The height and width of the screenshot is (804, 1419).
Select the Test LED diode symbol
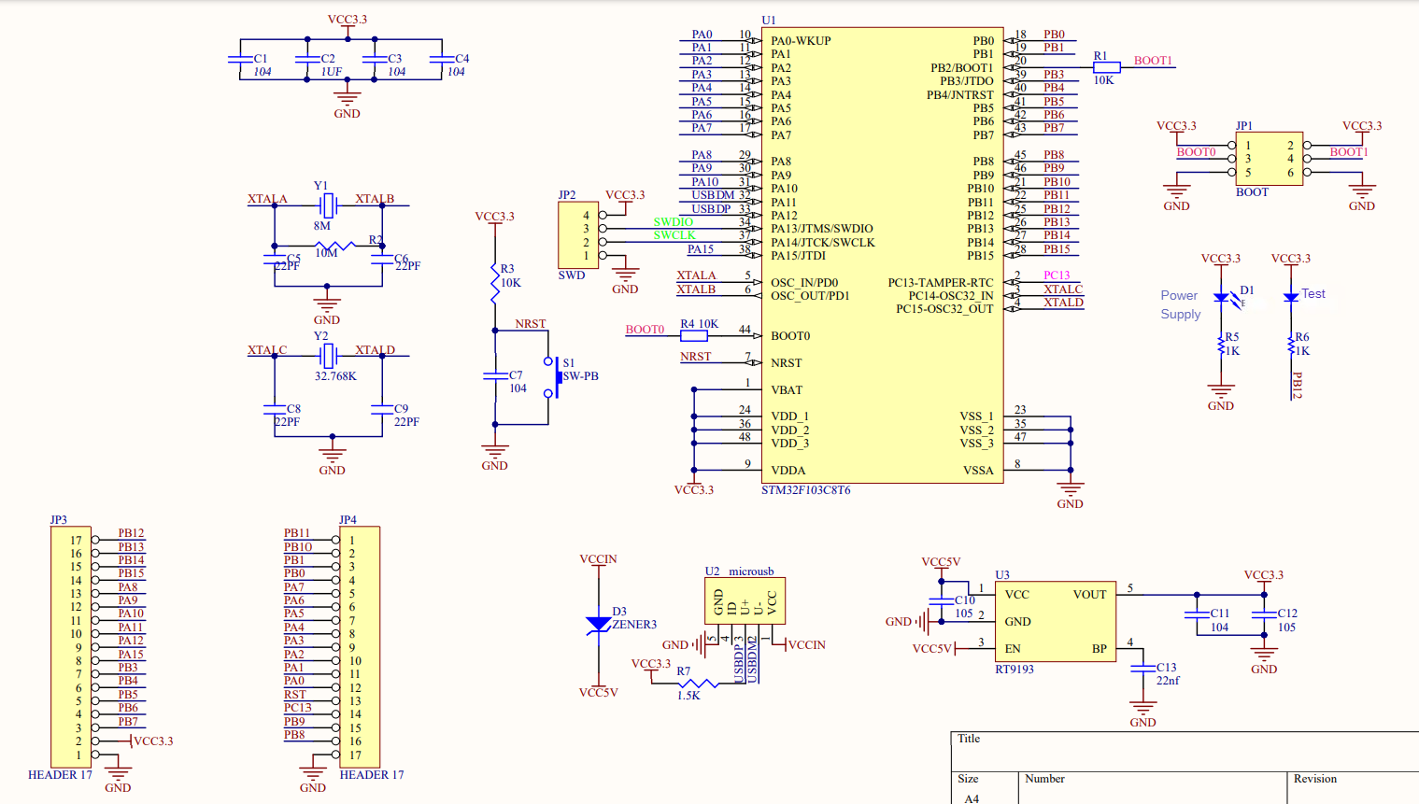(1291, 297)
